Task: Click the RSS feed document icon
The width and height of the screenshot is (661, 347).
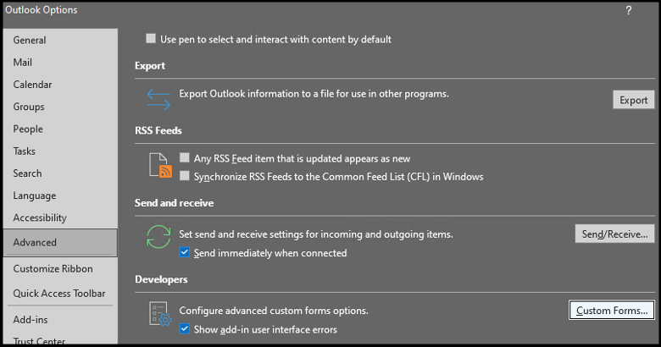Action: pos(159,167)
